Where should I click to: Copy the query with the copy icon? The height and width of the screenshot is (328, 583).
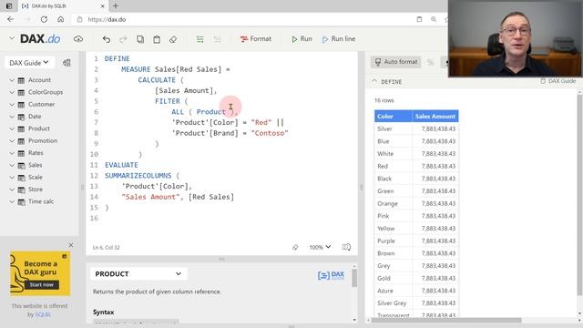point(140,39)
